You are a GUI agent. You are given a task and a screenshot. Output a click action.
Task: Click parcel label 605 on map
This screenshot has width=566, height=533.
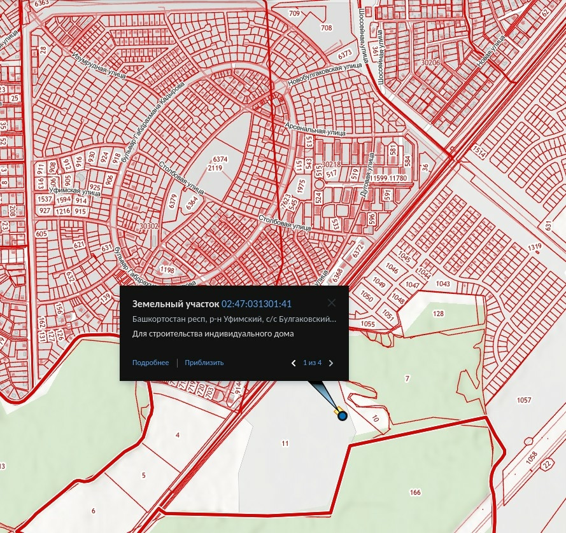pyautogui.click(x=41, y=233)
